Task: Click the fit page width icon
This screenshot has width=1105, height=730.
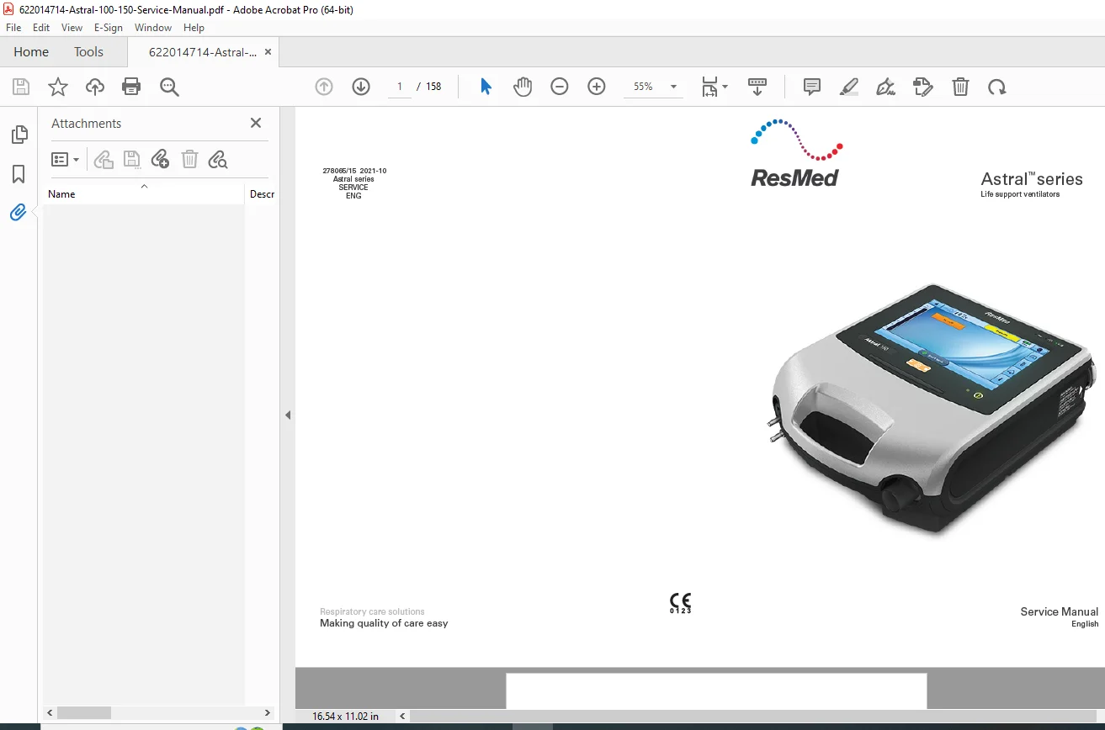Action: (710, 87)
